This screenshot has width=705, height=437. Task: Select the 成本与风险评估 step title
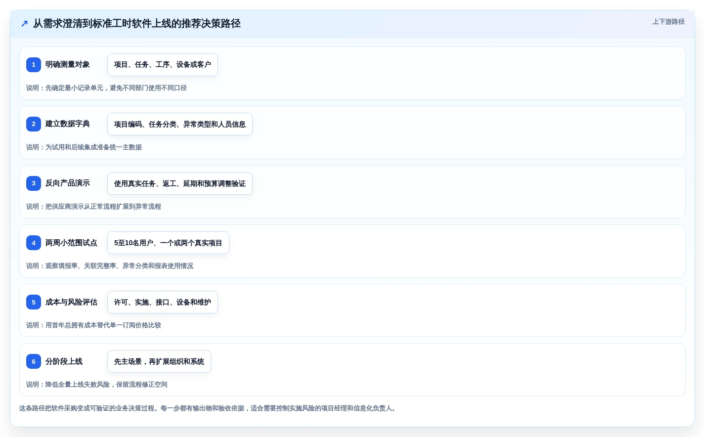coord(71,302)
